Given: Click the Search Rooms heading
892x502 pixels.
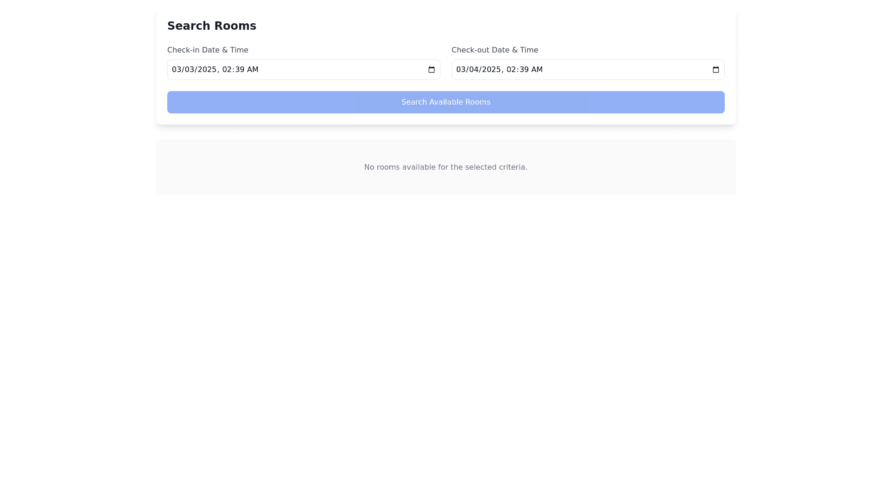Looking at the screenshot, I should 211,26.
